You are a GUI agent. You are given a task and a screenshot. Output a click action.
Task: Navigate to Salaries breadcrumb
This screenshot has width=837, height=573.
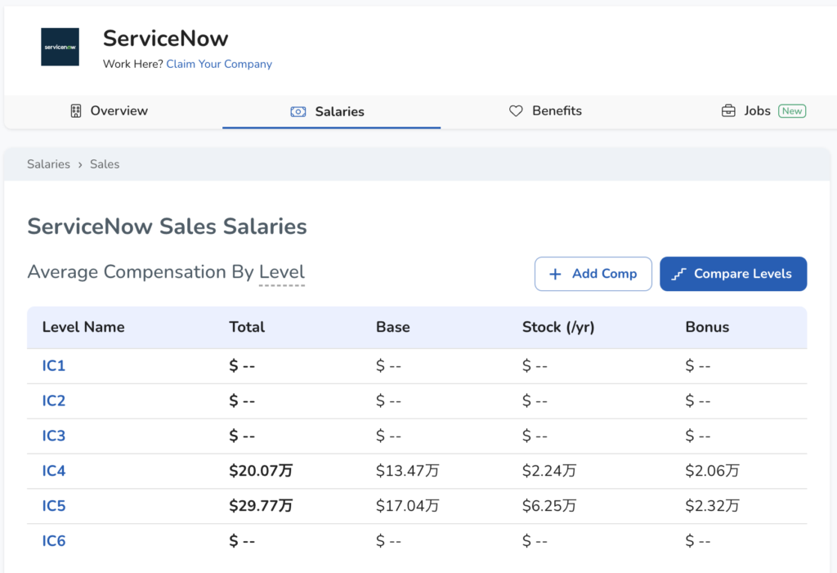[x=48, y=164]
